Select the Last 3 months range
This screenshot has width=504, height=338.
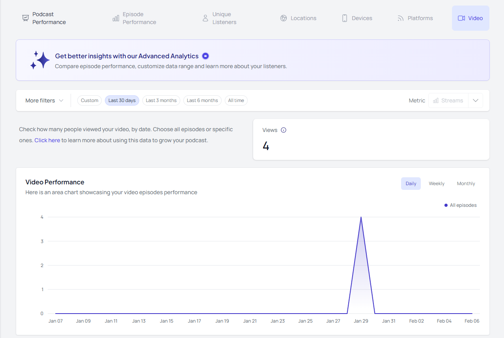point(161,100)
